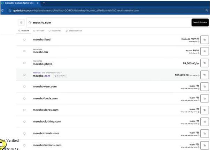Click info icon beside meezhe.com price
The height and width of the screenshot is (150, 210).
[x=199, y=76]
